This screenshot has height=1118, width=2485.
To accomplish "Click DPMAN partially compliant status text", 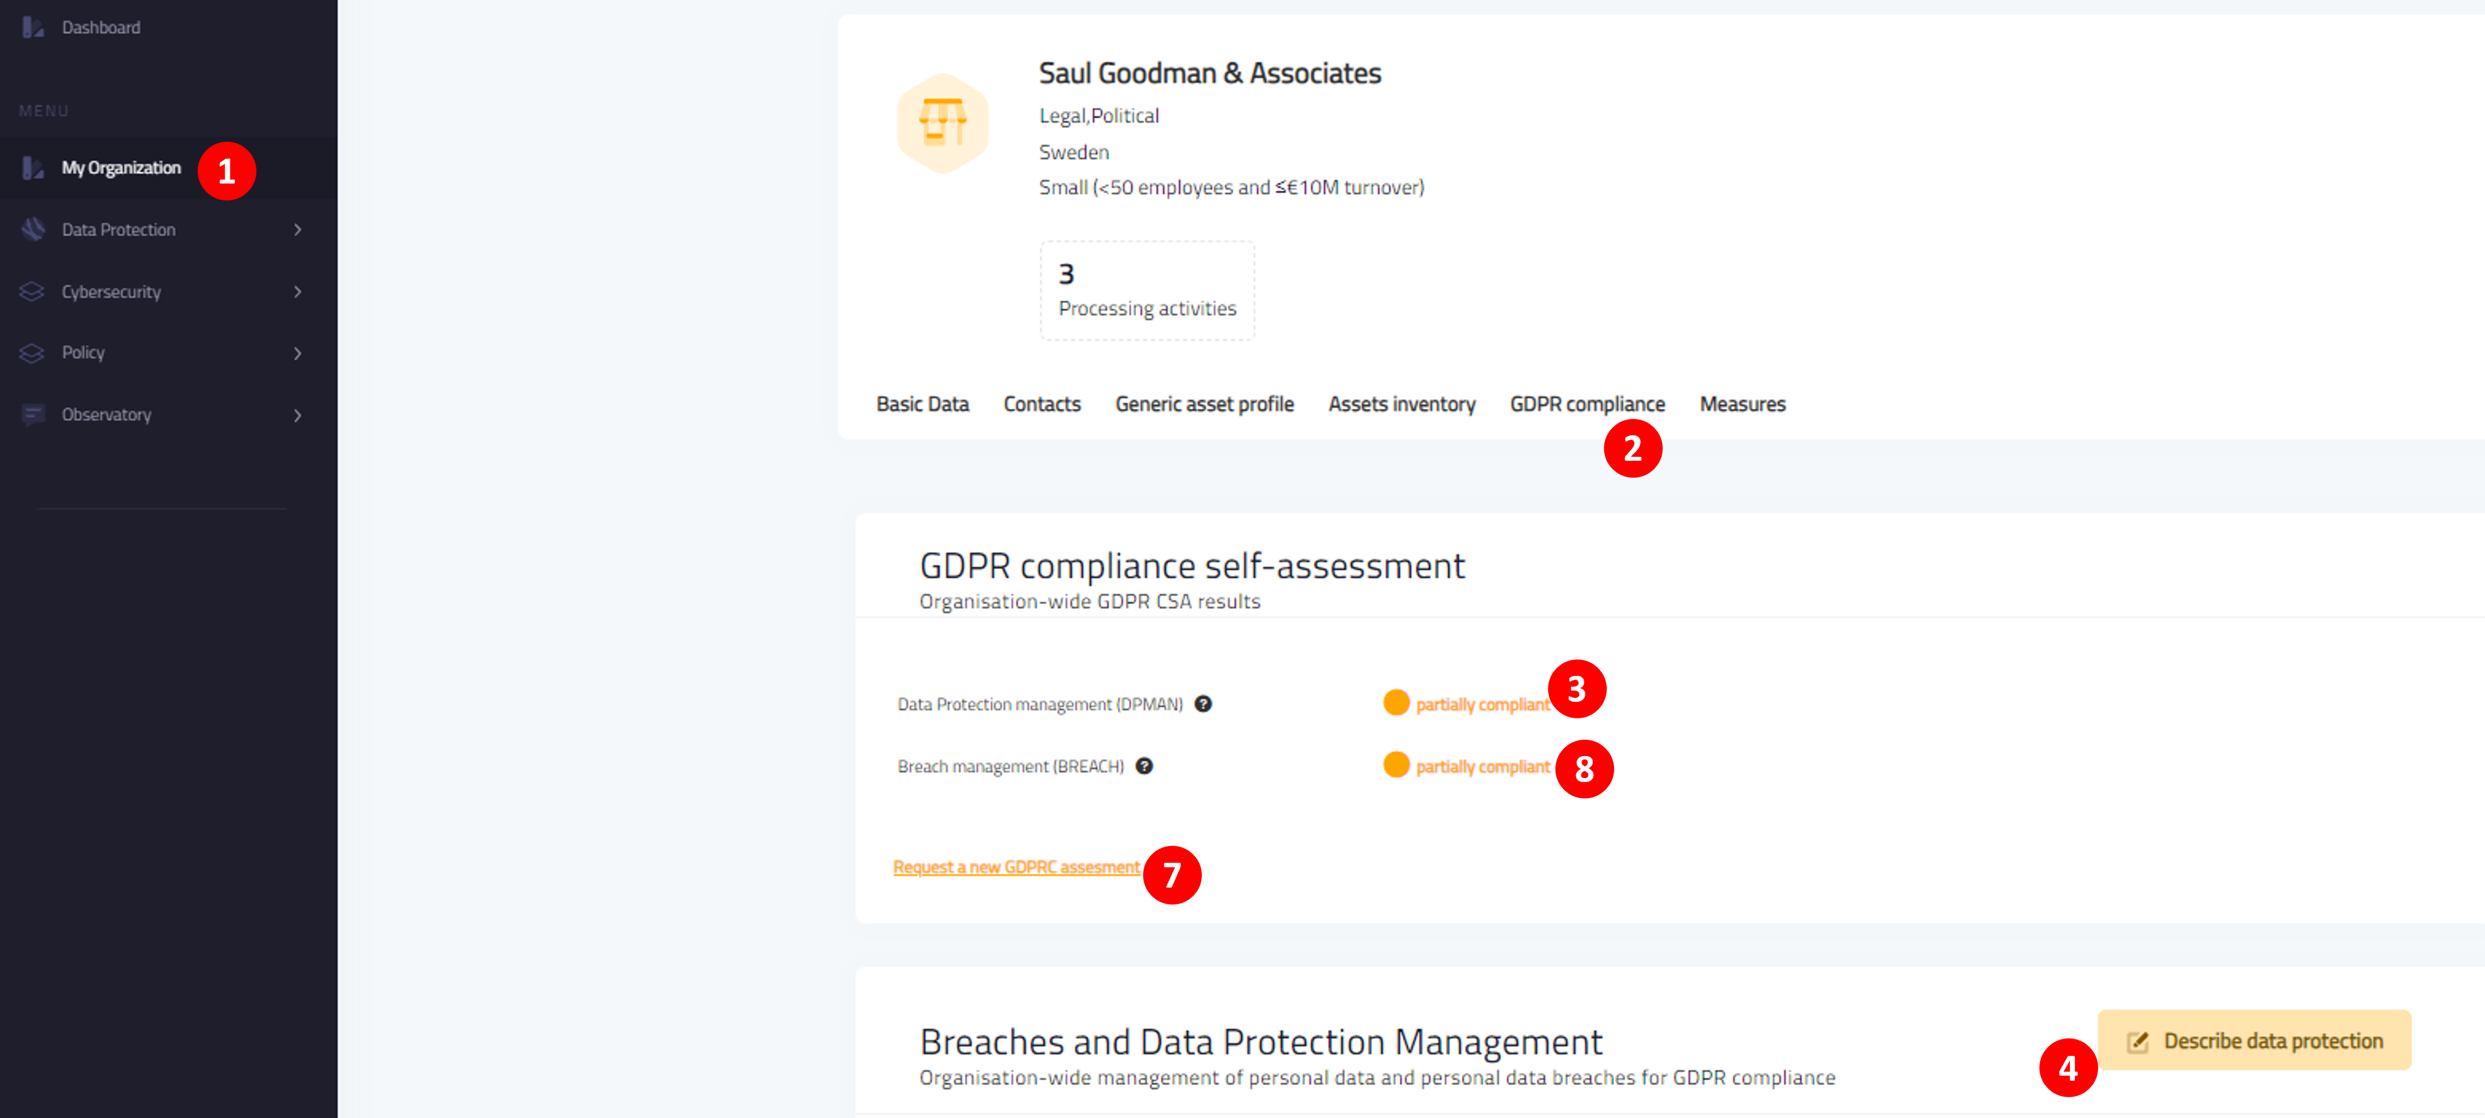I will pyautogui.click(x=1483, y=705).
